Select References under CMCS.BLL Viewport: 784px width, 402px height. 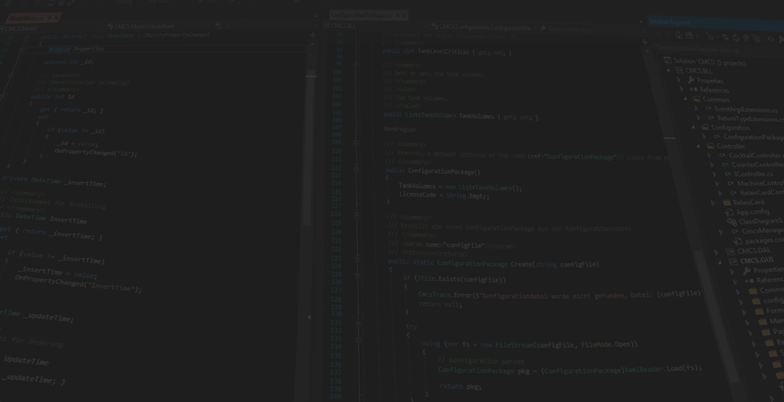714,90
